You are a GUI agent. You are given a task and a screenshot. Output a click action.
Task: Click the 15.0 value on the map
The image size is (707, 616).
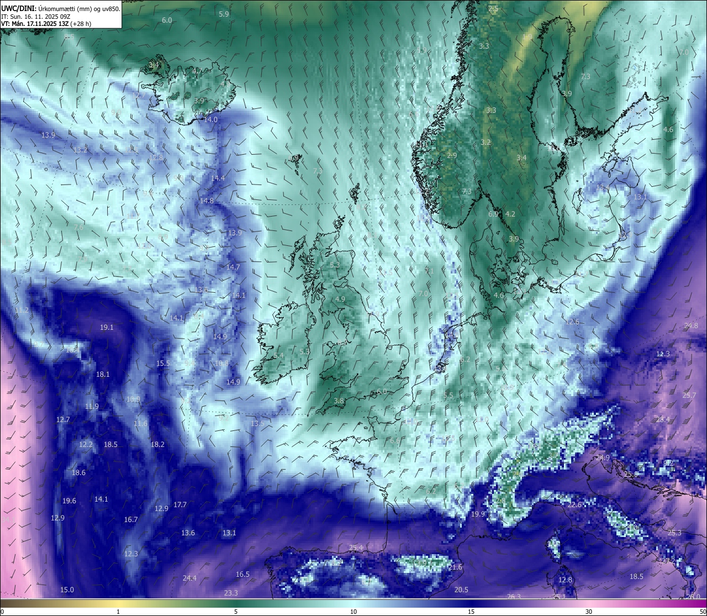click(67, 589)
